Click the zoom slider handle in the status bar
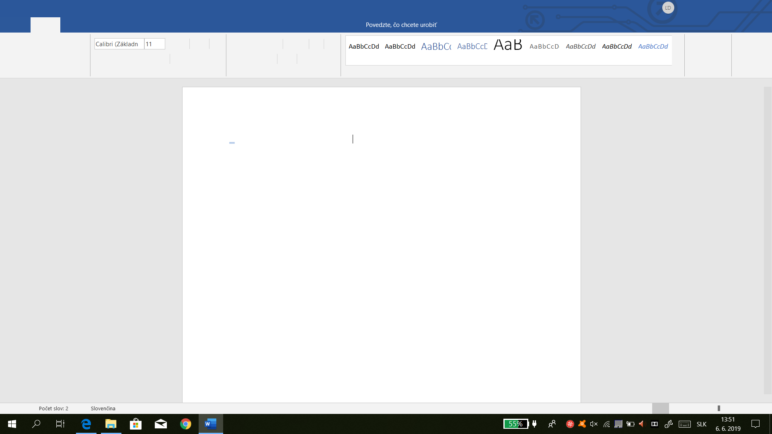Image resolution: width=772 pixels, height=434 pixels. tap(719, 408)
